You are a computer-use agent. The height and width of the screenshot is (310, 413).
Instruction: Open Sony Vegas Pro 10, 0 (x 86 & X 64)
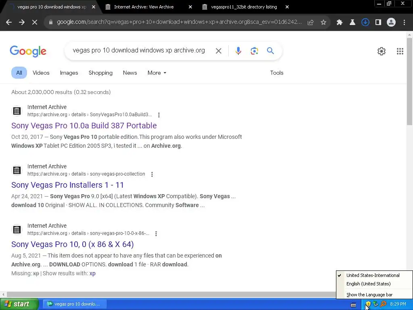pyautogui.click(x=73, y=244)
